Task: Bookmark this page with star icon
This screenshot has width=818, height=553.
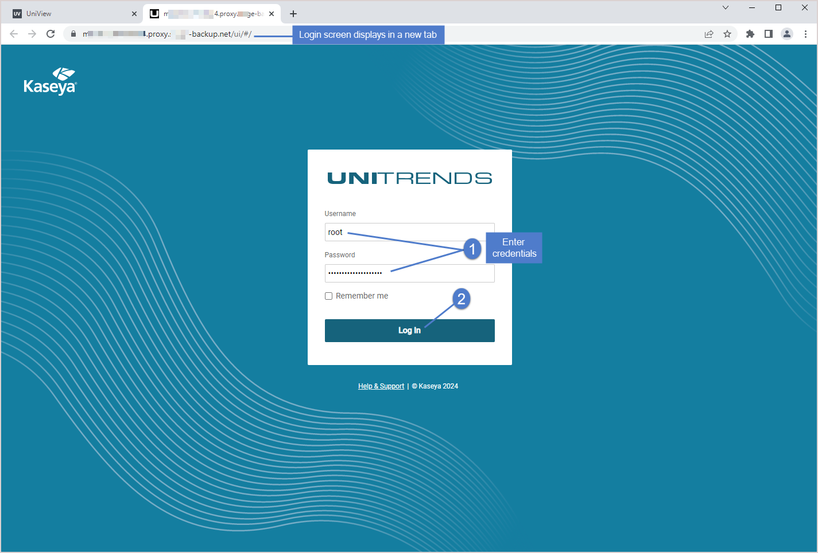Action: coord(727,34)
